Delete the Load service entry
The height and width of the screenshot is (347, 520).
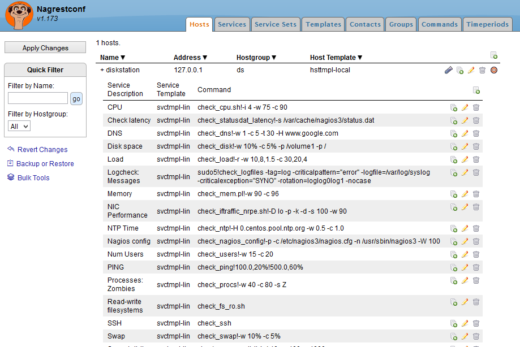pos(476,159)
